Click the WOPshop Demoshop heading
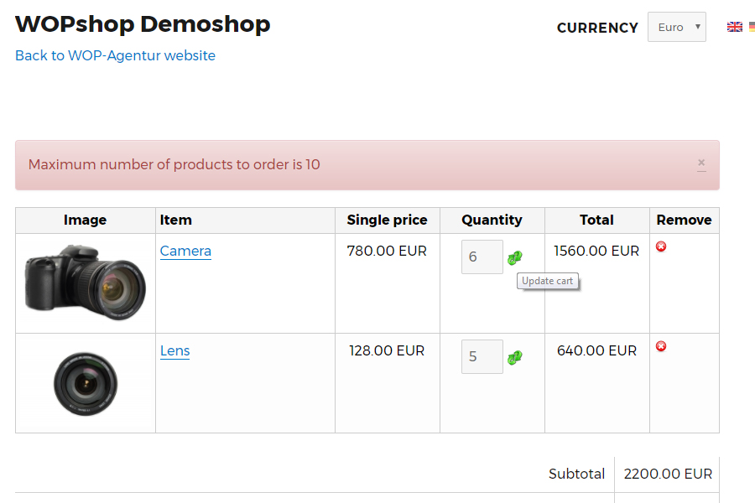Screen dimensions: 755x503 [143, 24]
